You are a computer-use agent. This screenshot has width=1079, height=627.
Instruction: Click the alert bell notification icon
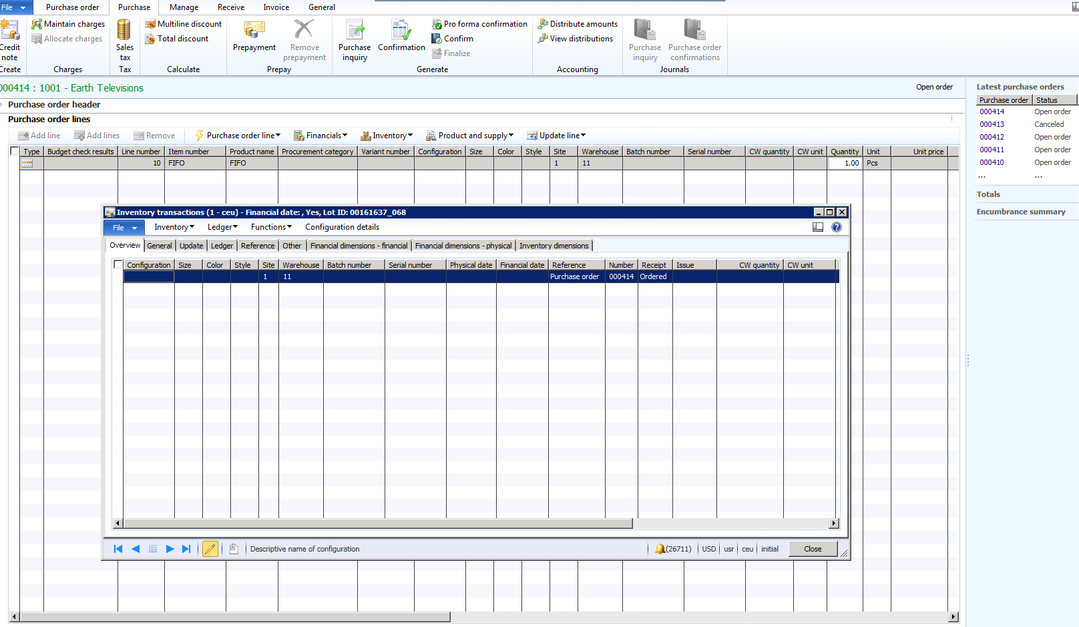pyautogui.click(x=660, y=549)
